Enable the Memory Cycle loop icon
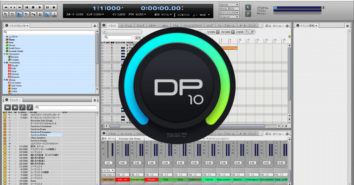 coord(19,14)
